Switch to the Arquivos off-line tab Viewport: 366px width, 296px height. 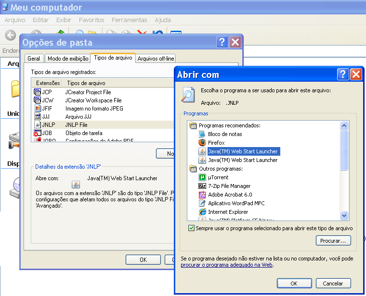pos(156,59)
